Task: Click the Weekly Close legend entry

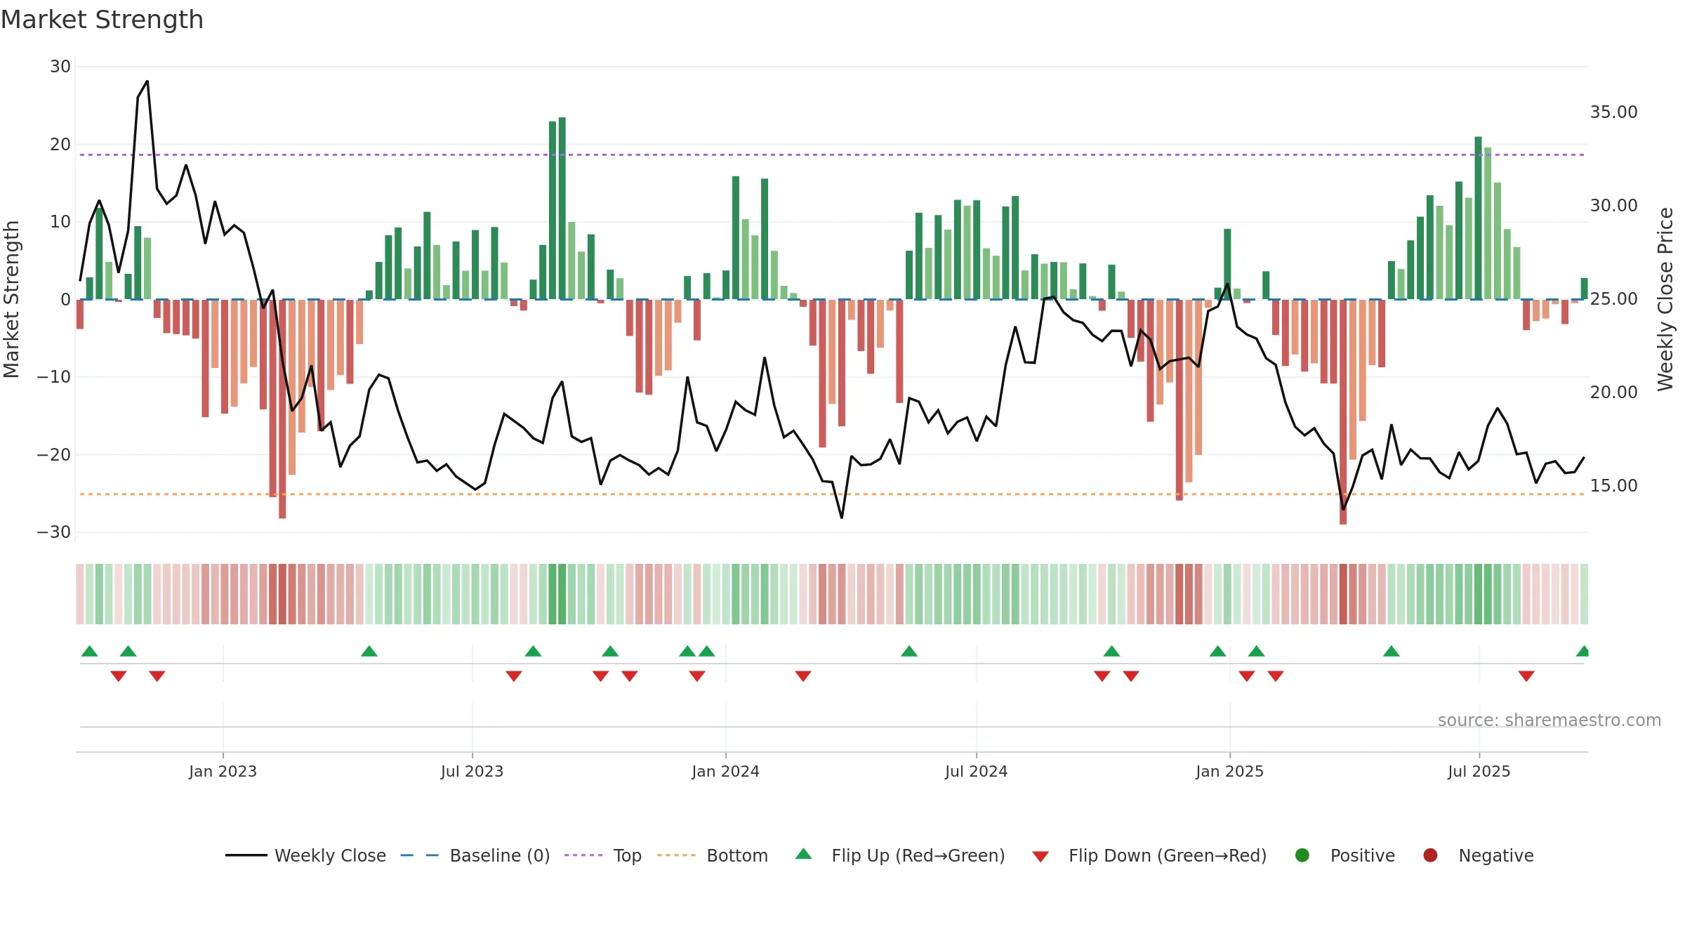Action: click(x=305, y=855)
